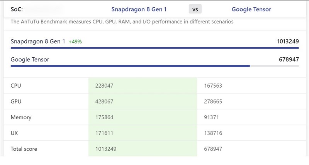
Task: Click Google Tensor UX score 138716
Action: pyautogui.click(x=213, y=133)
